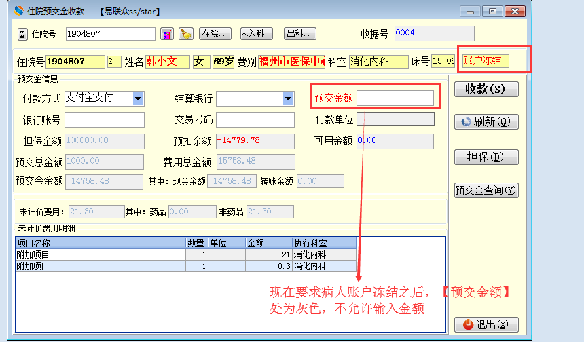The width and height of the screenshot is (584, 342).
Task: Click the 项目名称 column header
Action: click(101, 243)
